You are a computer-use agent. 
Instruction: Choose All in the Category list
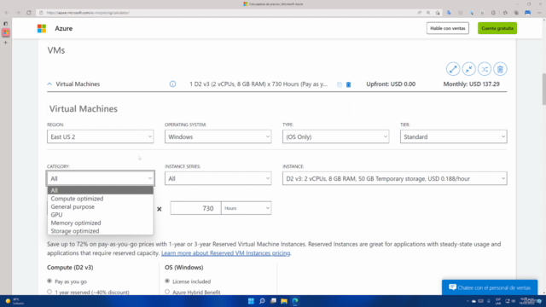tap(101, 190)
